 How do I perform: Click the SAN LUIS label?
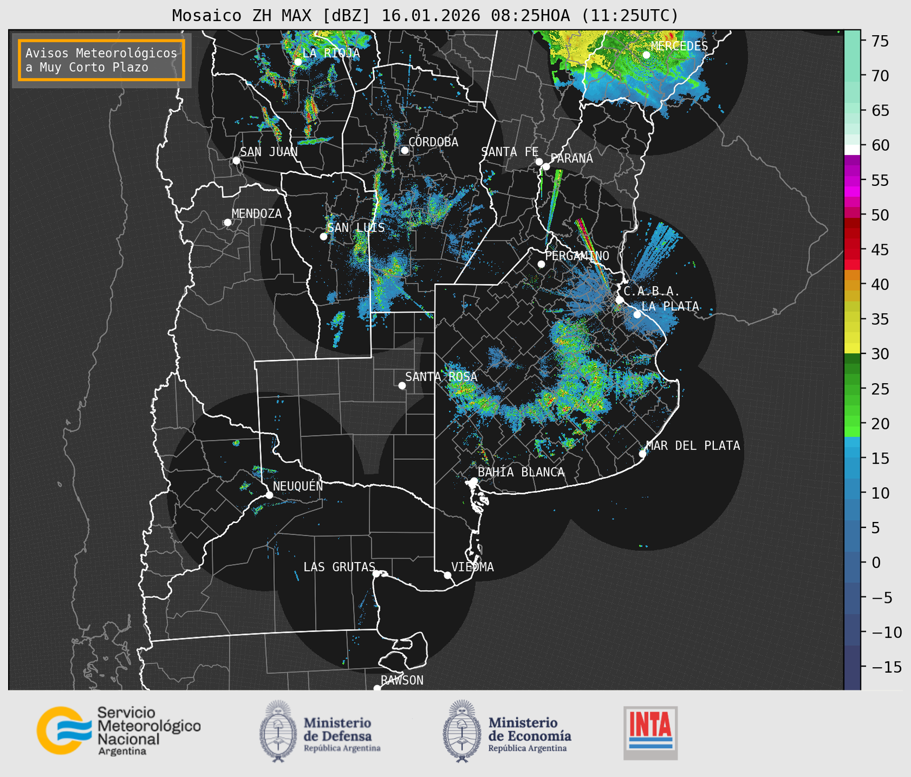coord(356,227)
